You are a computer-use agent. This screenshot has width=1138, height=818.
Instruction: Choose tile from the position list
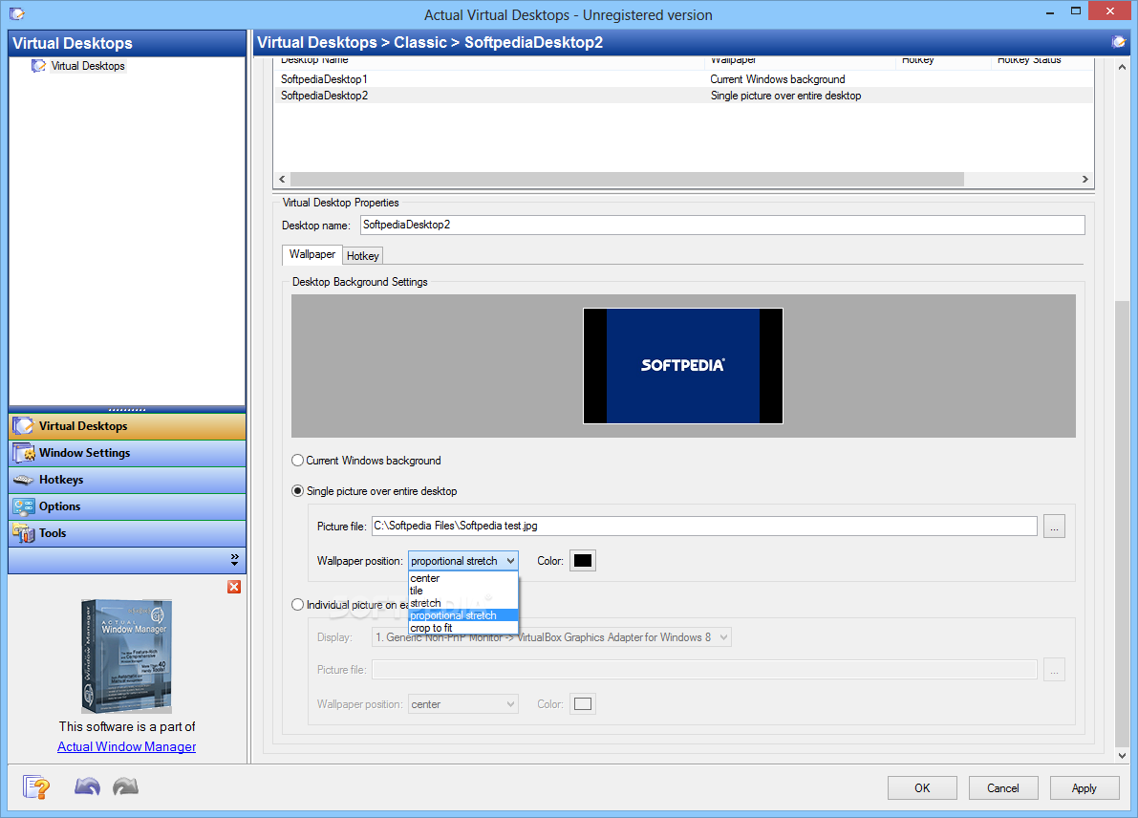coord(463,591)
